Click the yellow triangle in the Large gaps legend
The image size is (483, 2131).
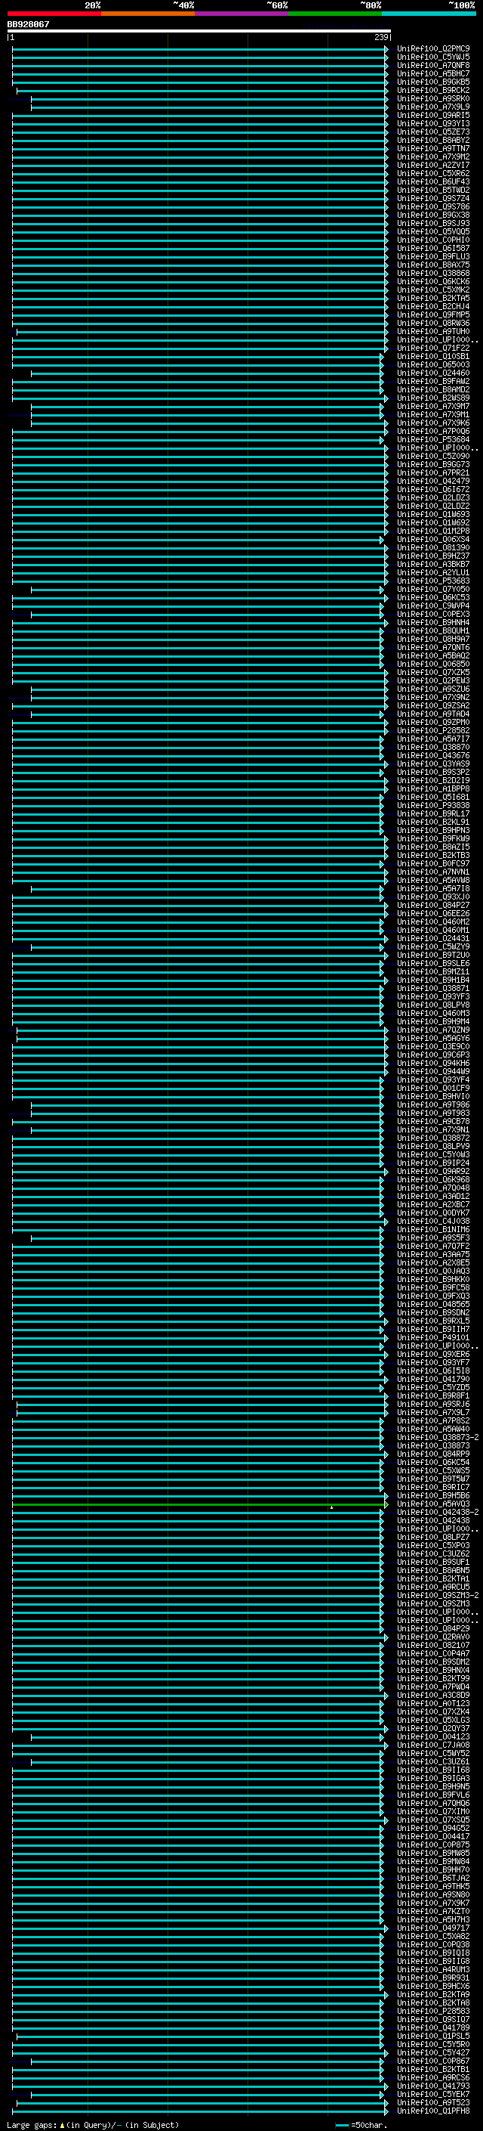point(62,2125)
